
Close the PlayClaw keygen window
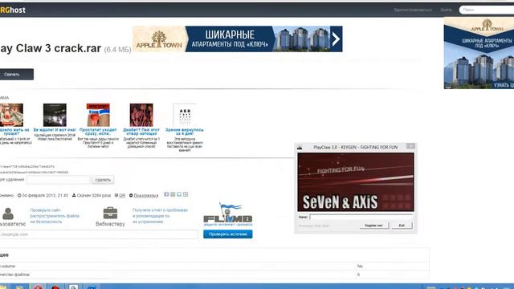(410, 146)
